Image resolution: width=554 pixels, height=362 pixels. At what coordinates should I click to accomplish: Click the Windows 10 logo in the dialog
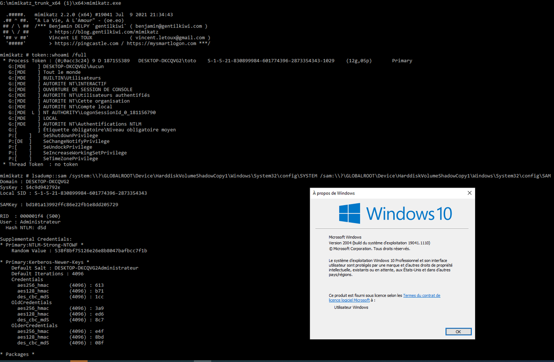(x=395, y=214)
